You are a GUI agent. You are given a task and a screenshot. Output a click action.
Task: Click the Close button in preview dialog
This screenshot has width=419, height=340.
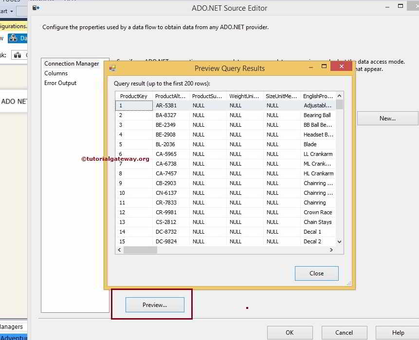click(x=317, y=273)
